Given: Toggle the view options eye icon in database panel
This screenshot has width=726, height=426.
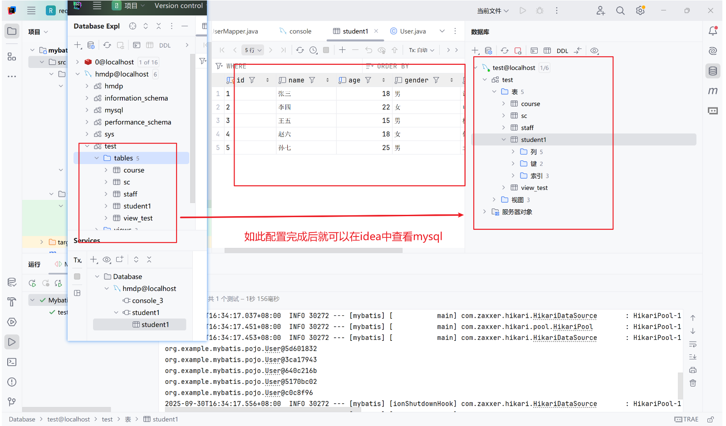Looking at the screenshot, I should (x=594, y=51).
